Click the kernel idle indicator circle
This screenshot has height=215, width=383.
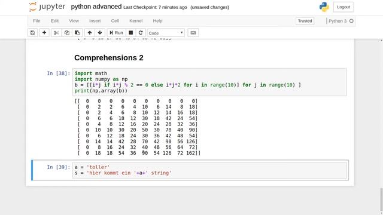[351, 21]
